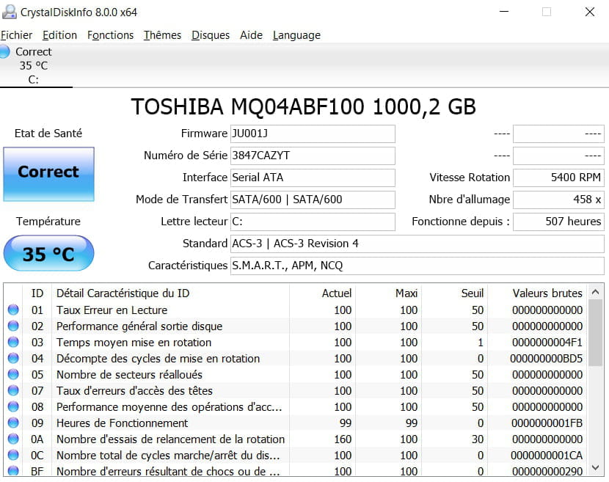Click status orb for attribute 07 row

click(13, 390)
